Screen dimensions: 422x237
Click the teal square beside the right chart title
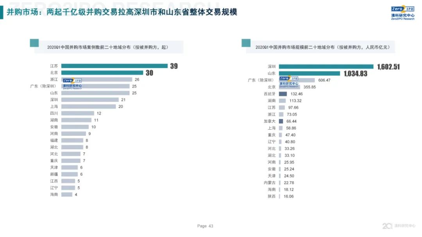tap(246, 43)
